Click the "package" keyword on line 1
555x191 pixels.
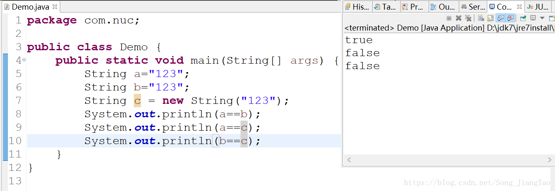(x=52, y=20)
